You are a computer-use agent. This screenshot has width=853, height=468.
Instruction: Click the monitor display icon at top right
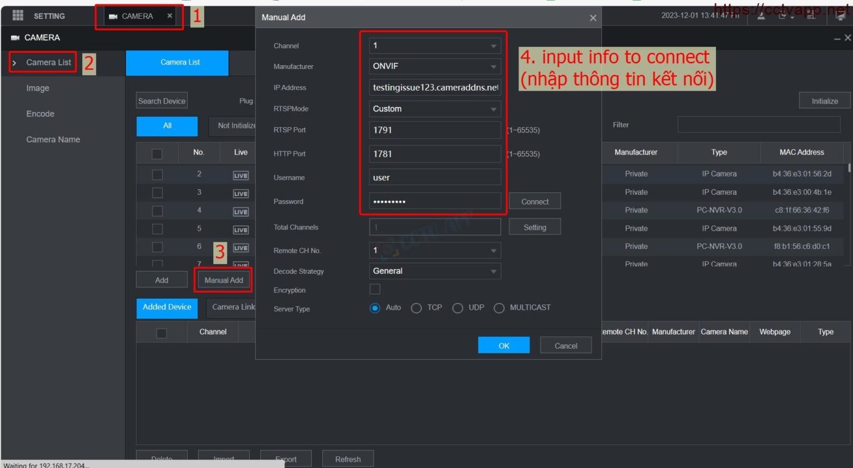click(840, 16)
